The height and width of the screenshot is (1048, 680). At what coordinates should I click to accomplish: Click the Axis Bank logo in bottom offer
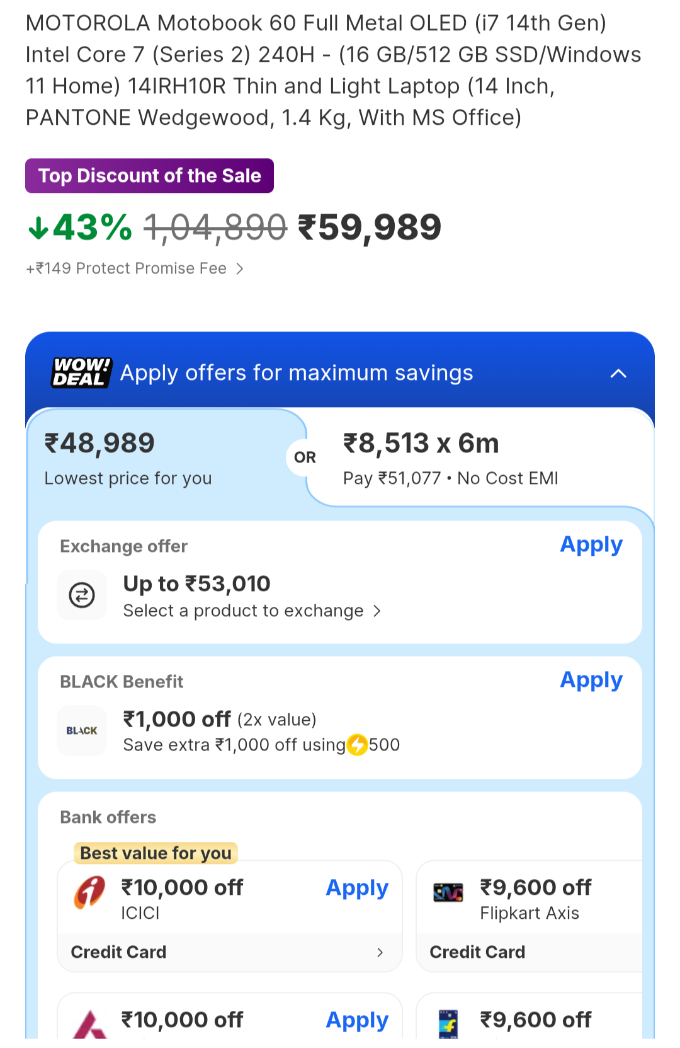pos(89,1021)
